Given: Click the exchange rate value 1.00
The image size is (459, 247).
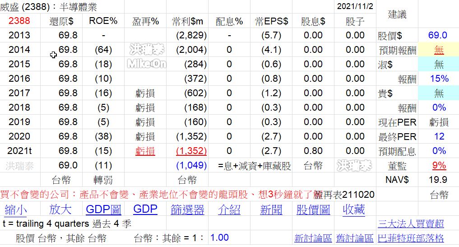Looking at the screenshot, I should (219, 238).
